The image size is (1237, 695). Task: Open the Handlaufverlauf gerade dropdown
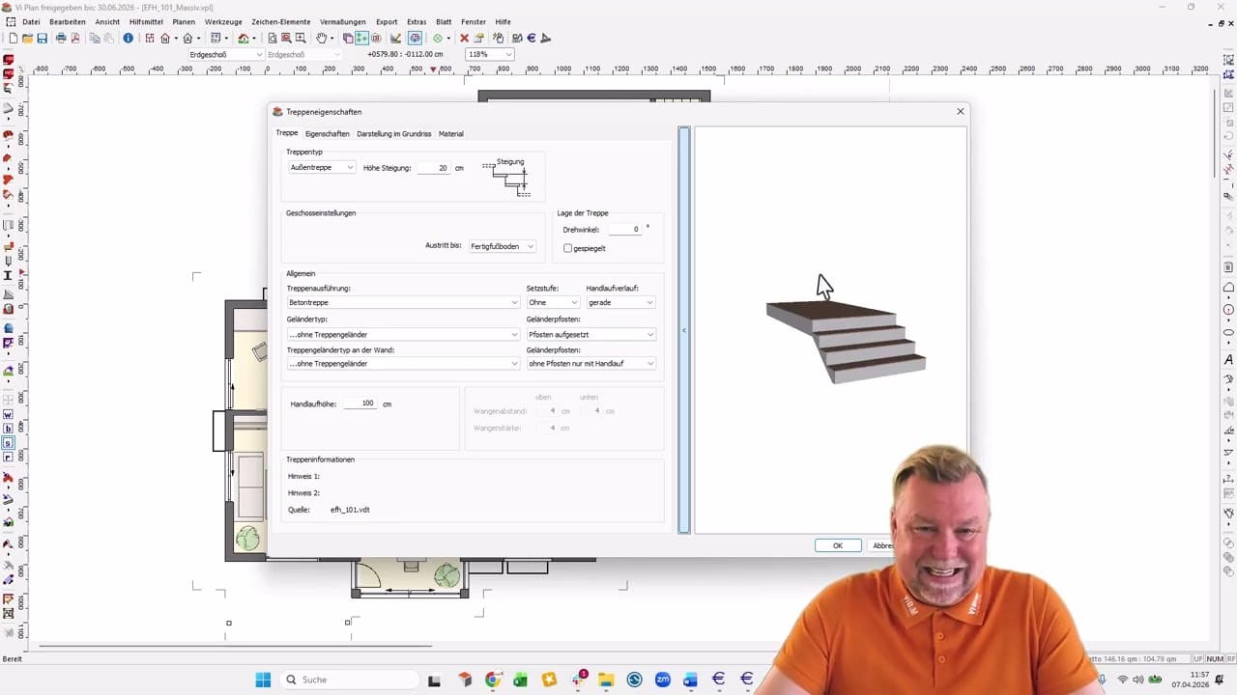620,302
